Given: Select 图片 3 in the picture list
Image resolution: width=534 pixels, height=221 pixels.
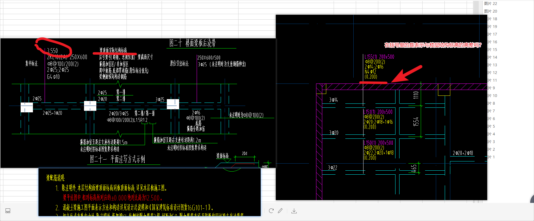Looking at the screenshot, I should (492, 142).
